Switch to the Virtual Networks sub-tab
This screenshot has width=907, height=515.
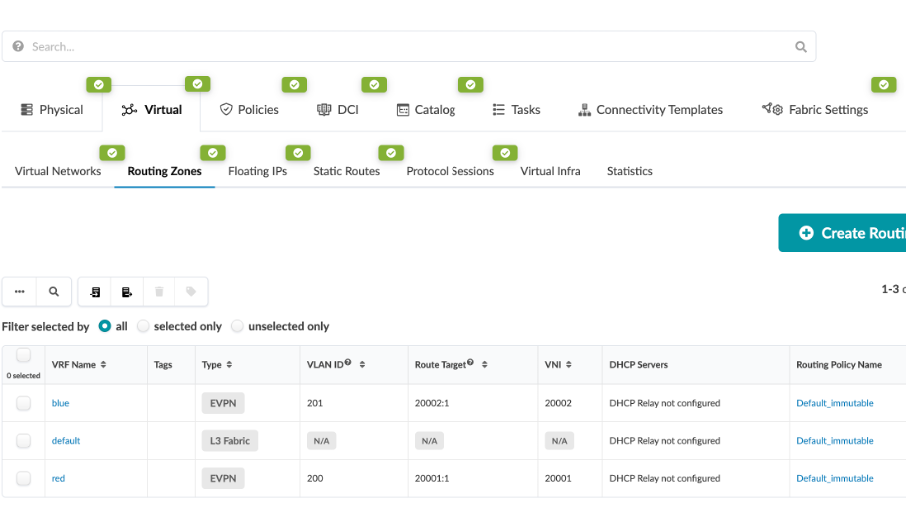[x=58, y=171]
